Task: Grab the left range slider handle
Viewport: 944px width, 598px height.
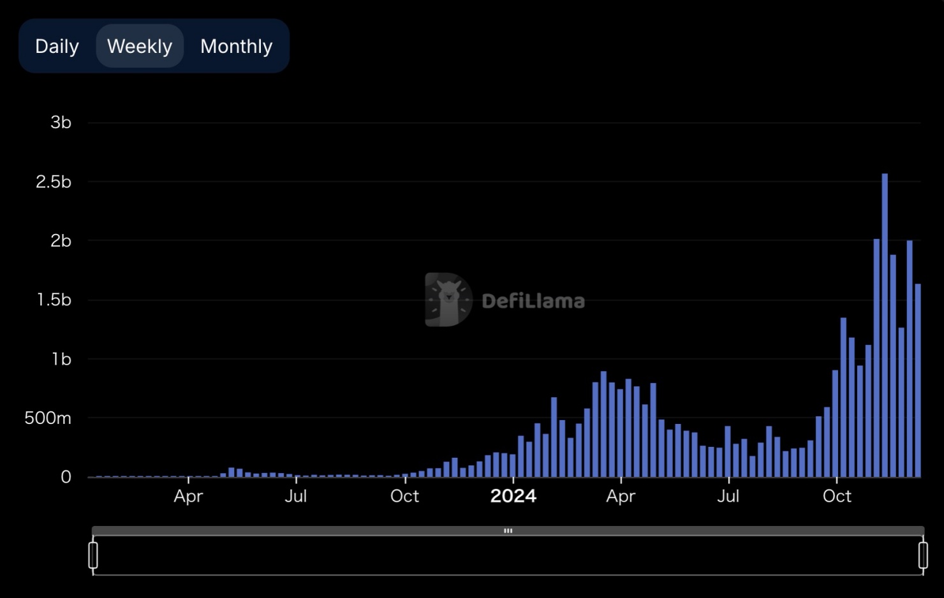Action: (x=93, y=555)
